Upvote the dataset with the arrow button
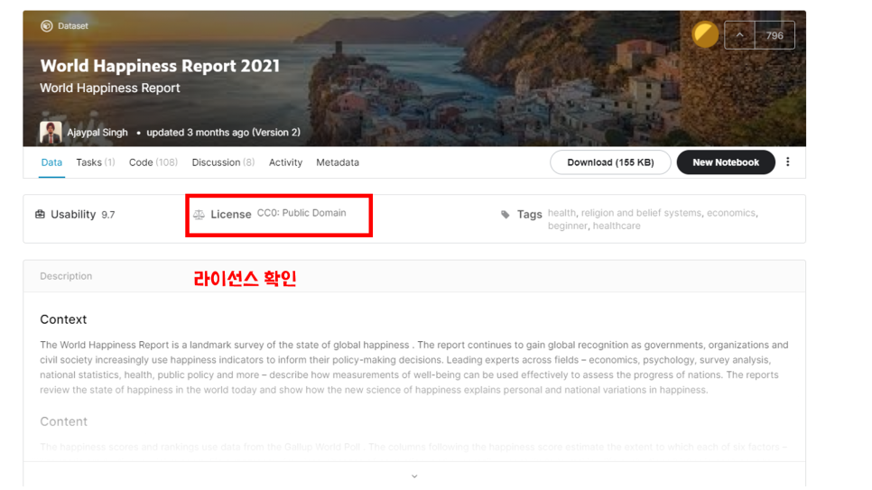The image size is (872, 490). tap(739, 35)
